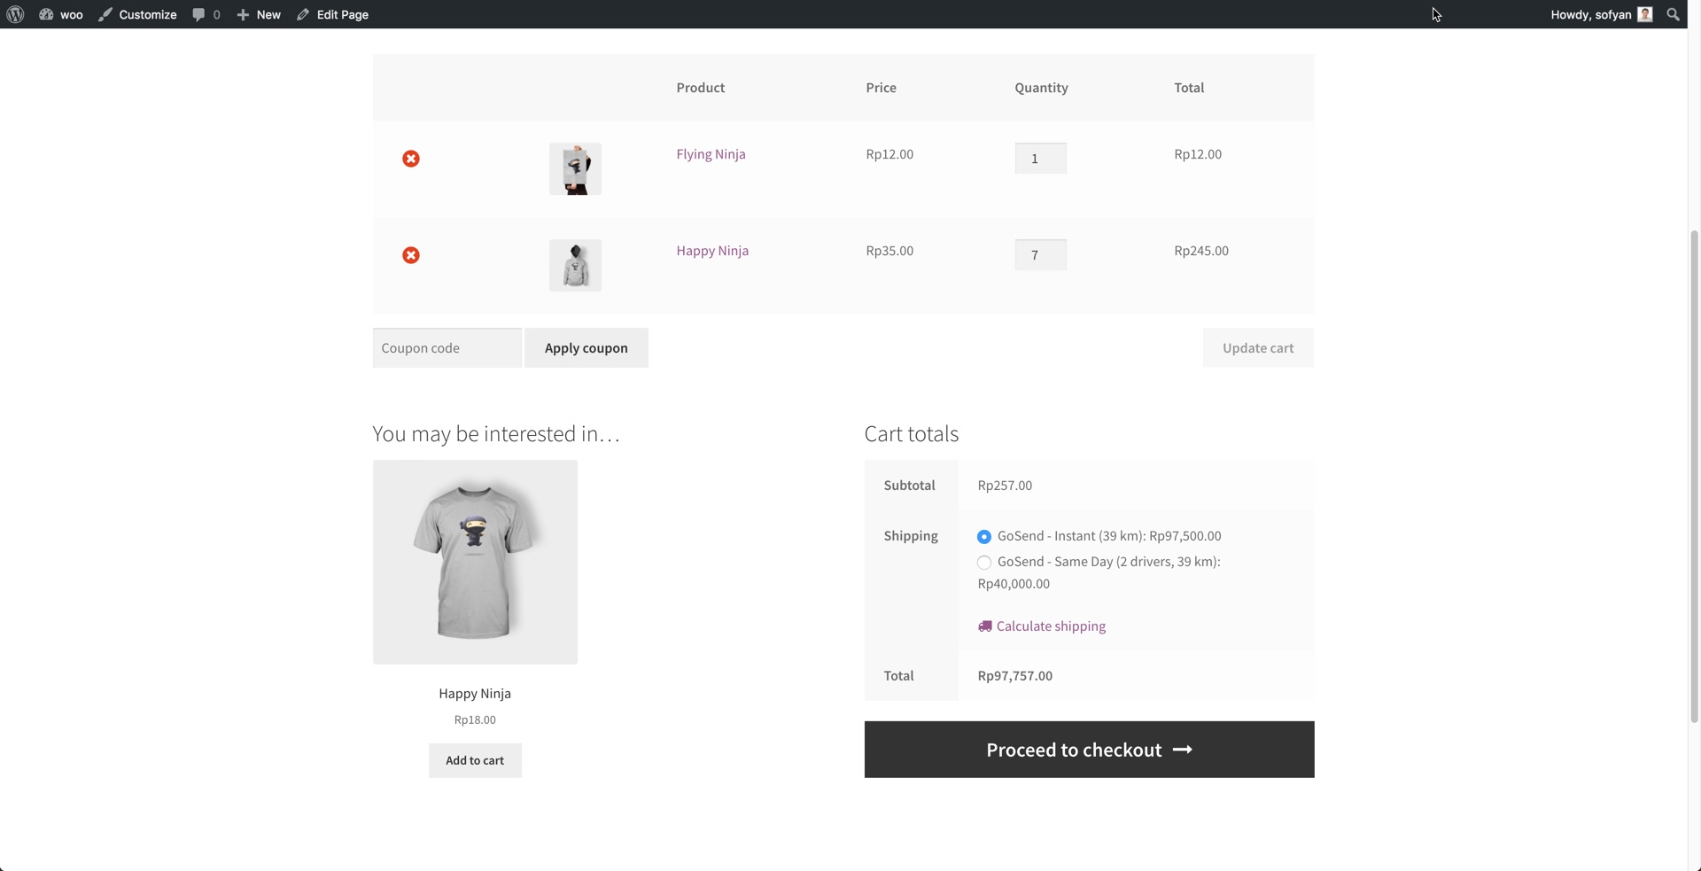Open the Flying Ninja product thumbnail
The image size is (1701, 871).
coord(575,168)
